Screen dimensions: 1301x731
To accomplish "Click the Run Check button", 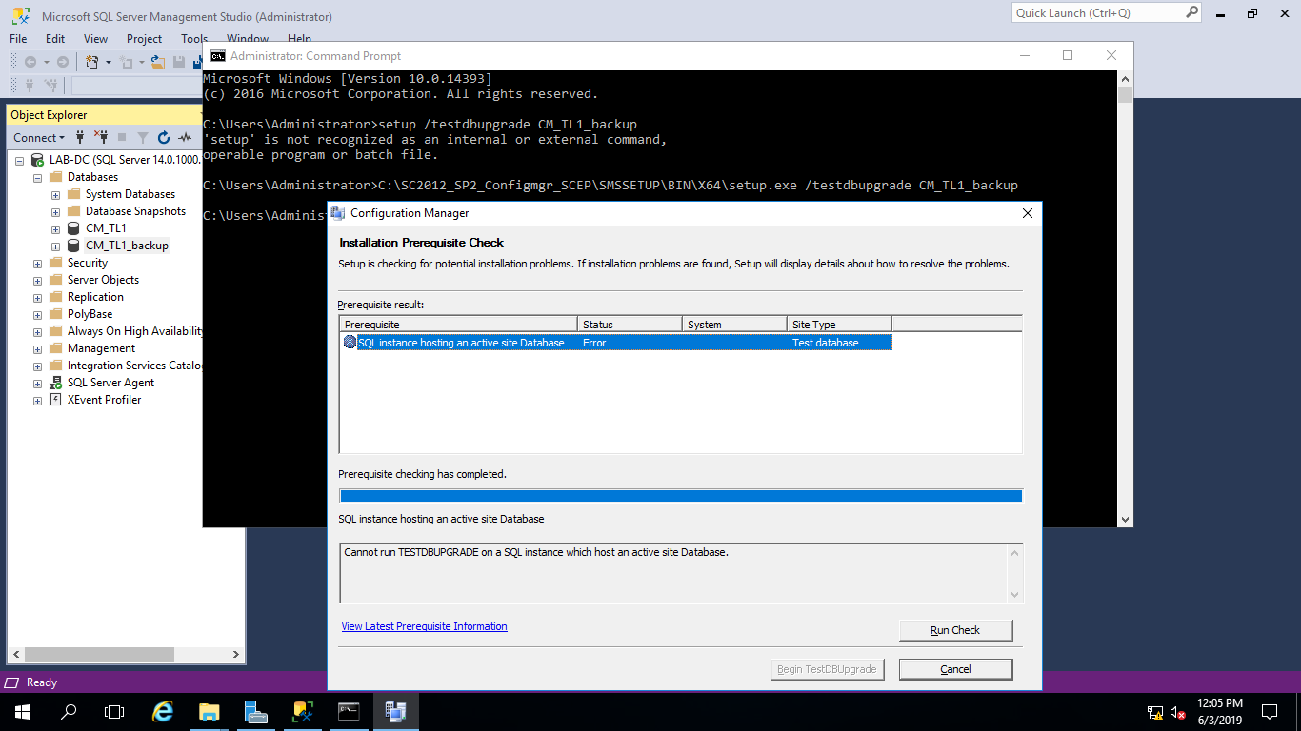I will (x=955, y=630).
